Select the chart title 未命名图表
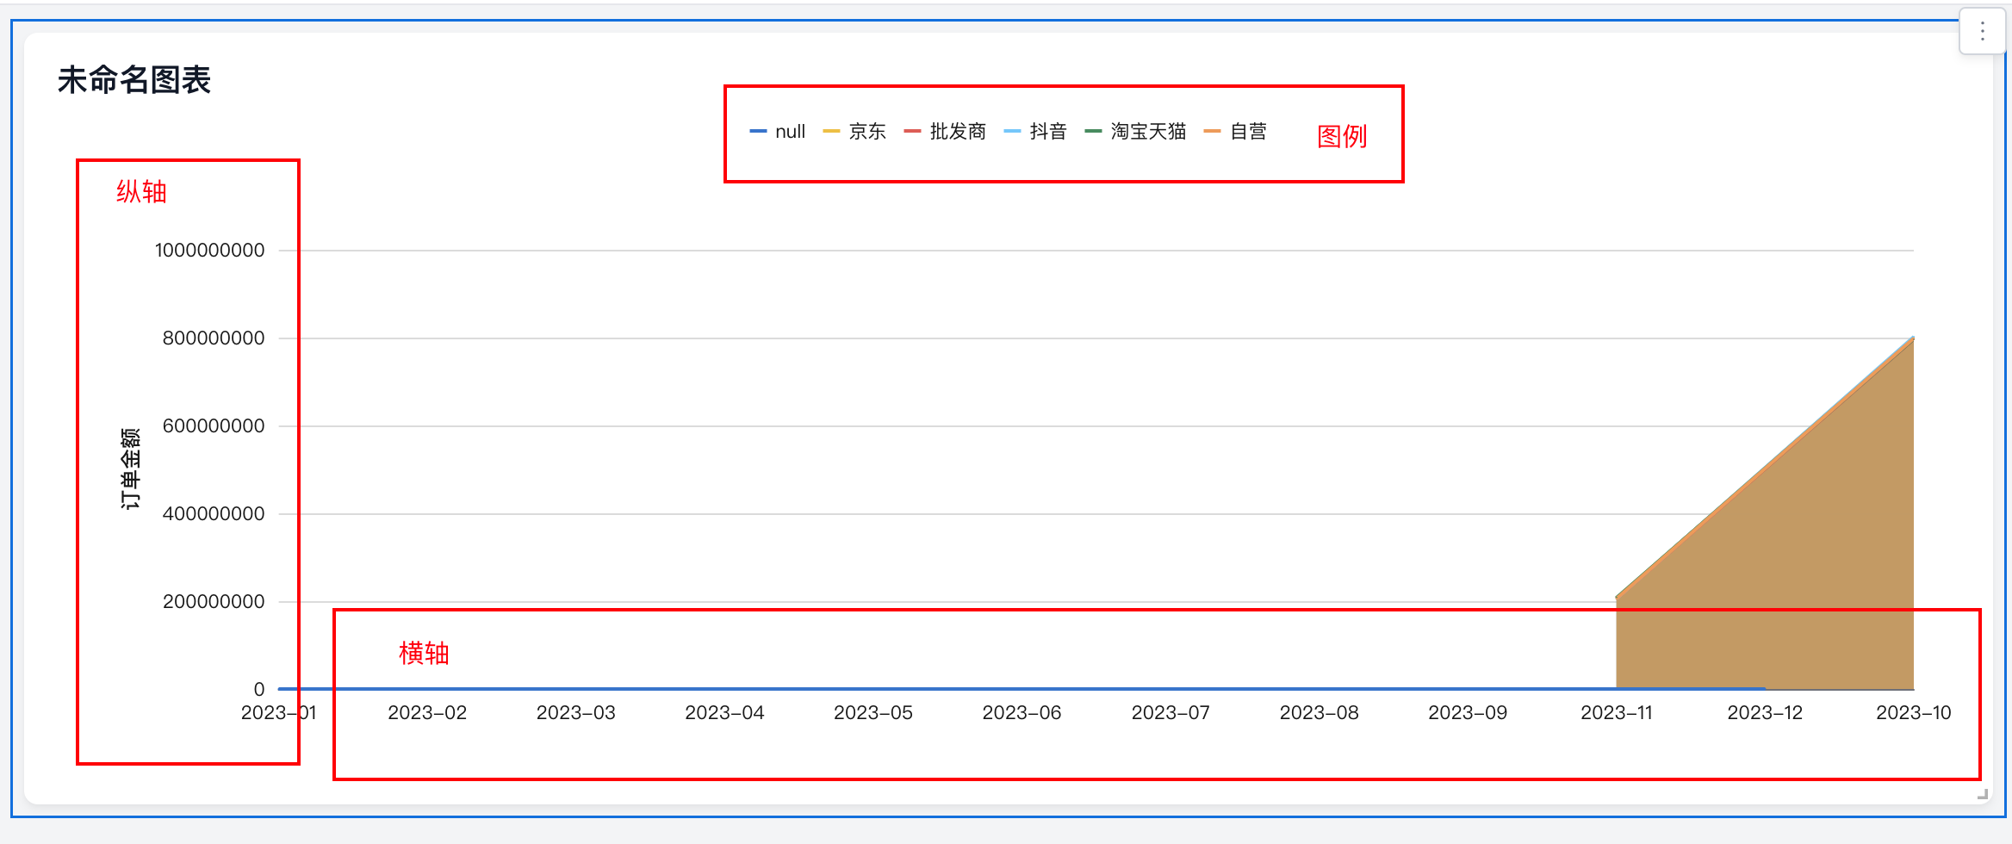This screenshot has height=844, width=2012. (134, 80)
